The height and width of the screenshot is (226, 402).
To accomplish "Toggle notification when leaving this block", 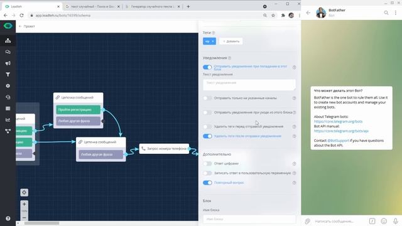I will [x=207, y=112].
